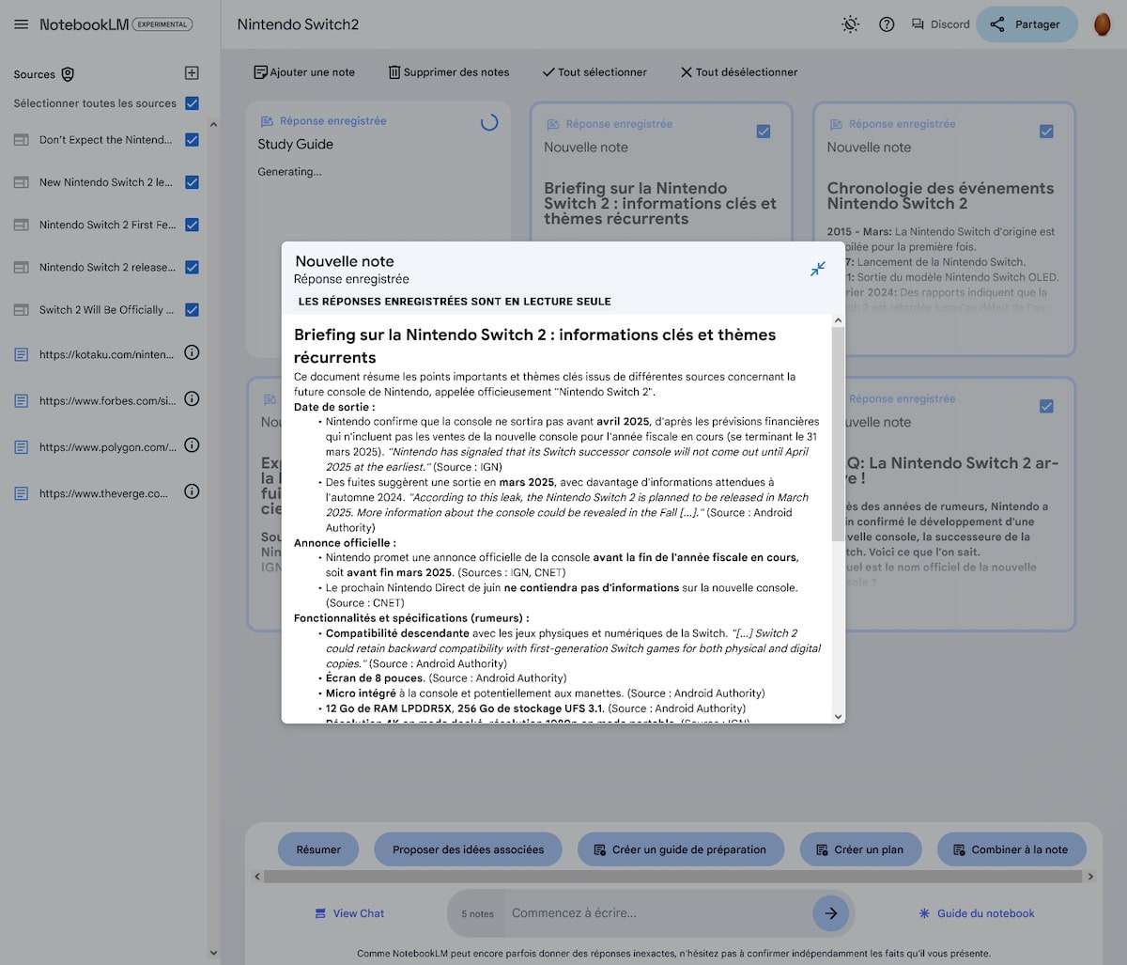Click the shield icon next to Sources
The height and width of the screenshot is (965, 1127).
pos(68,74)
